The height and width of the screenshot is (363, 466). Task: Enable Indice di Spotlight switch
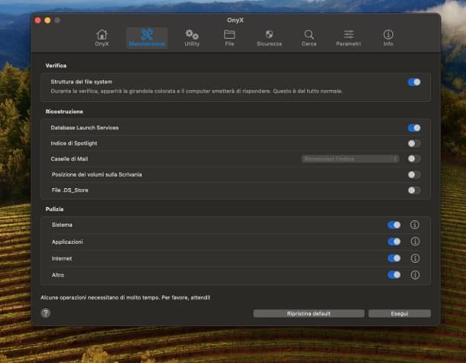pos(414,144)
